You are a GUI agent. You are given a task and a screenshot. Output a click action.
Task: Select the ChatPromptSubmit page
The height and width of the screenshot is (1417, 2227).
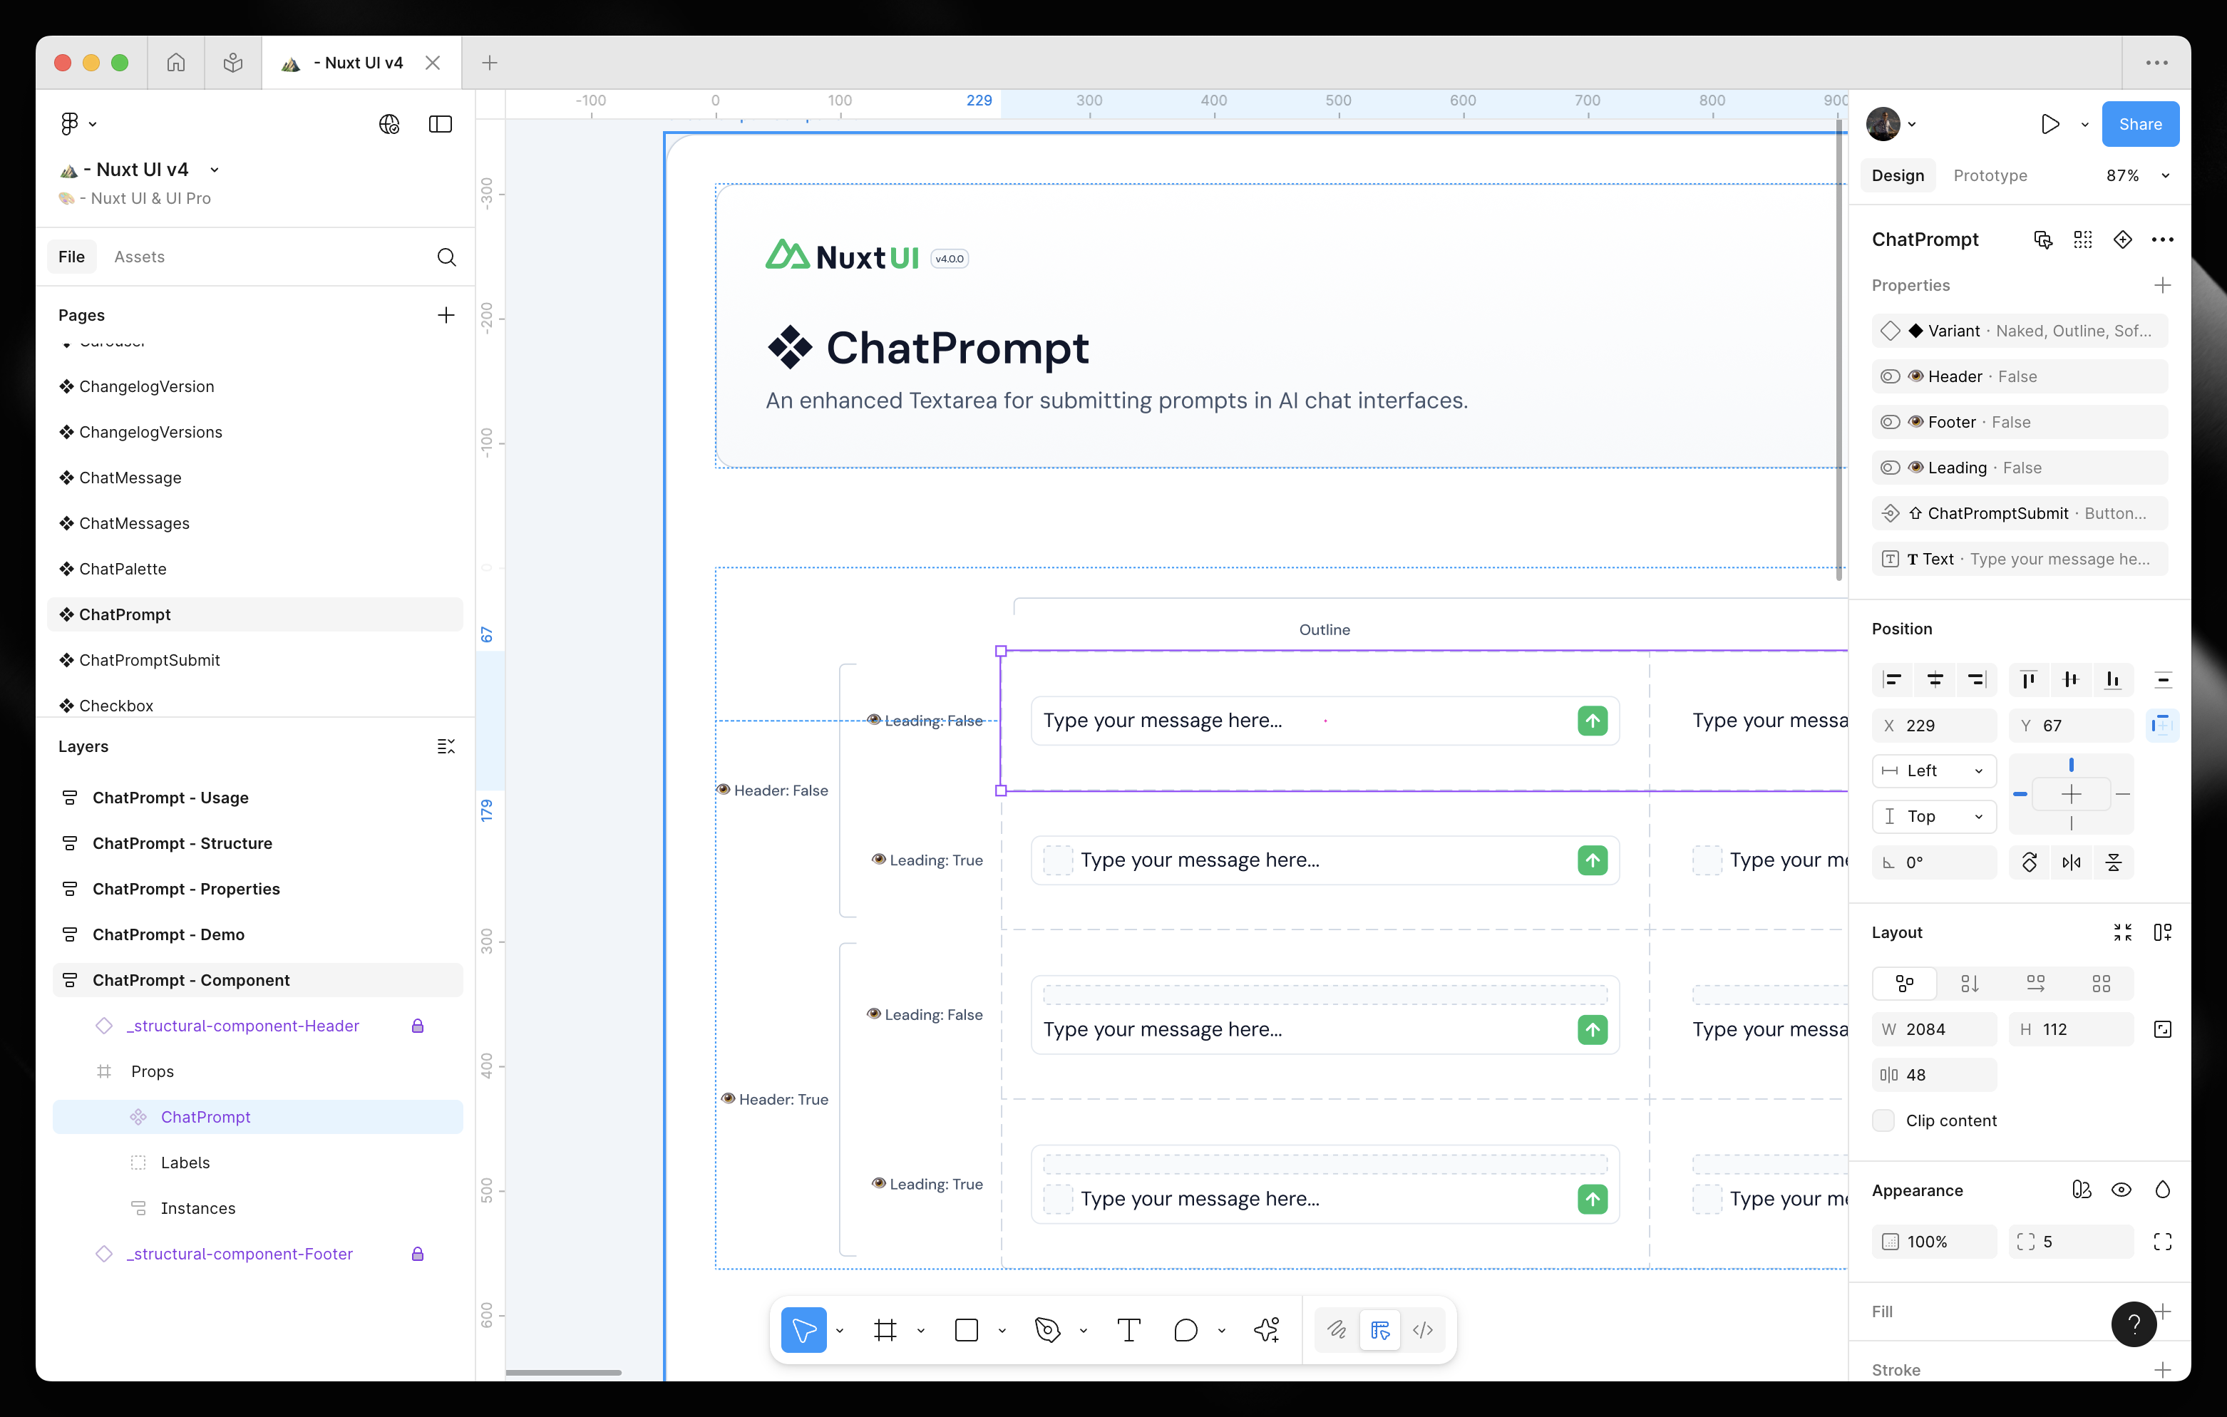pos(149,659)
